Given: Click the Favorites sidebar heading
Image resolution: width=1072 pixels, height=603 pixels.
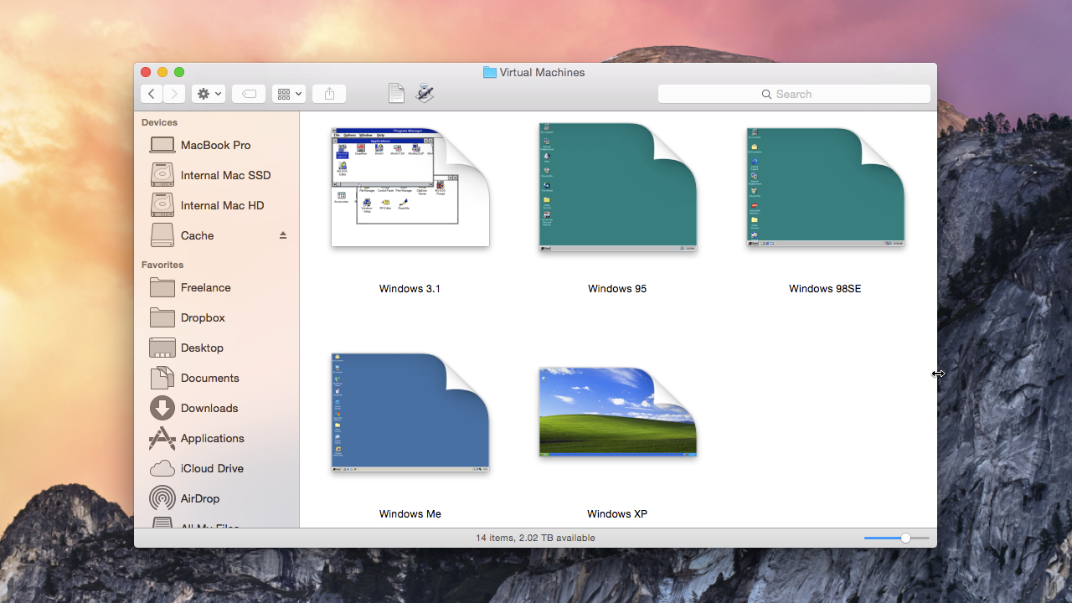Looking at the screenshot, I should (162, 265).
